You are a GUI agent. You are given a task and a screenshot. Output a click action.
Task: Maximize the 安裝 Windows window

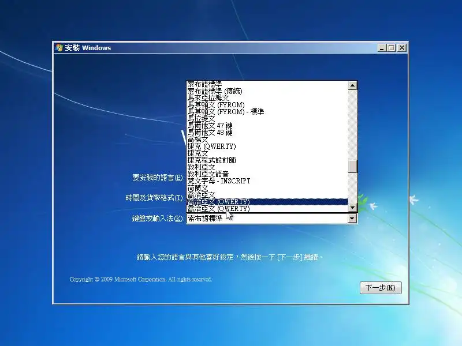[x=392, y=48]
